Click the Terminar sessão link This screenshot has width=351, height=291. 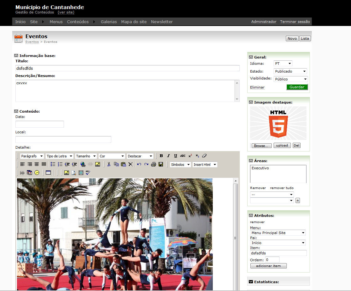295,22
